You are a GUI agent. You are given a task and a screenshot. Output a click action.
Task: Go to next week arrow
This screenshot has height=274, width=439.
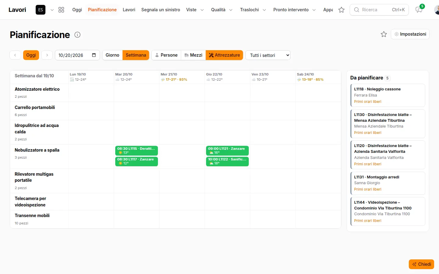click(x=47, y=55)
